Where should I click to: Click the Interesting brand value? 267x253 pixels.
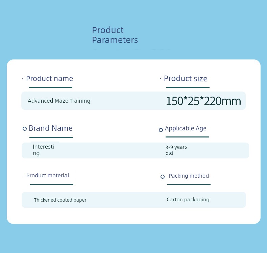tap(43, 150)
